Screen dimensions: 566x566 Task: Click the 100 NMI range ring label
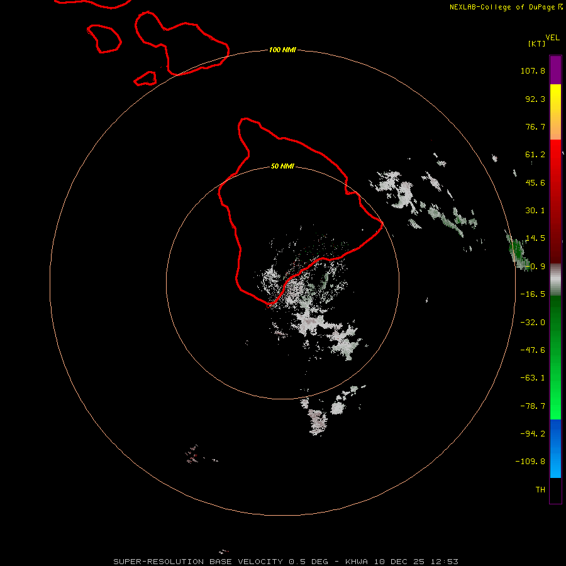click(x=282, y=50)
